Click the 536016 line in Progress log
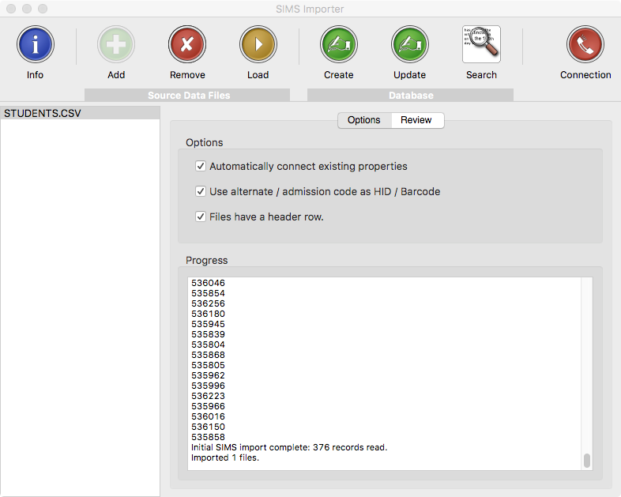This screenshot has width=621, height=497. (x=208, y=416)
